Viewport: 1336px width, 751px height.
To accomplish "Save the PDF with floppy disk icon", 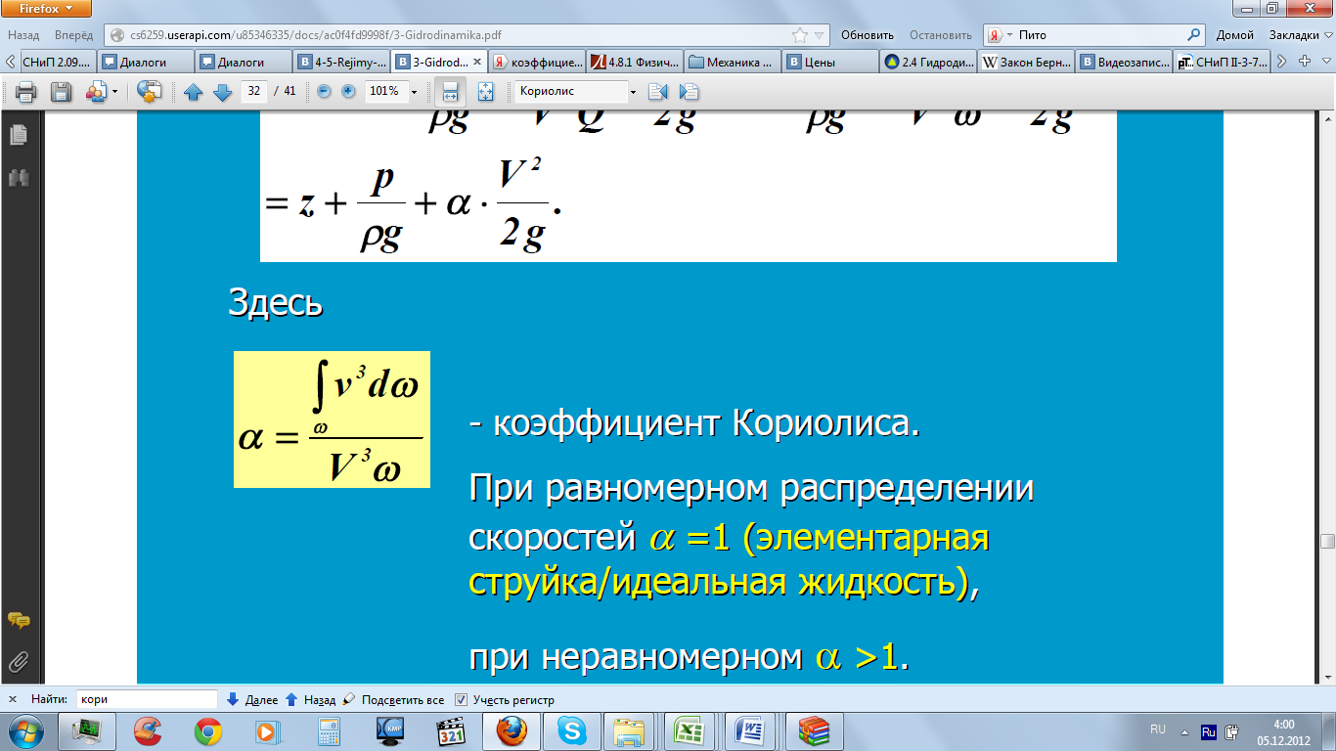I will [x=61, y=92].
